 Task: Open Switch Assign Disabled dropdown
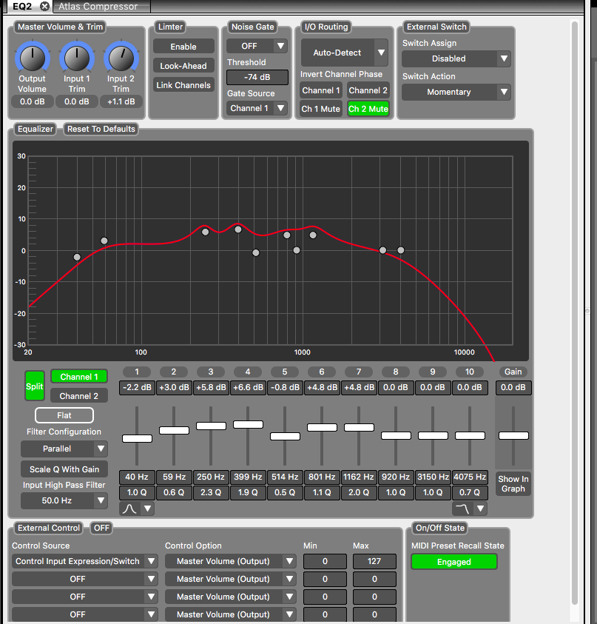point(456,58)
